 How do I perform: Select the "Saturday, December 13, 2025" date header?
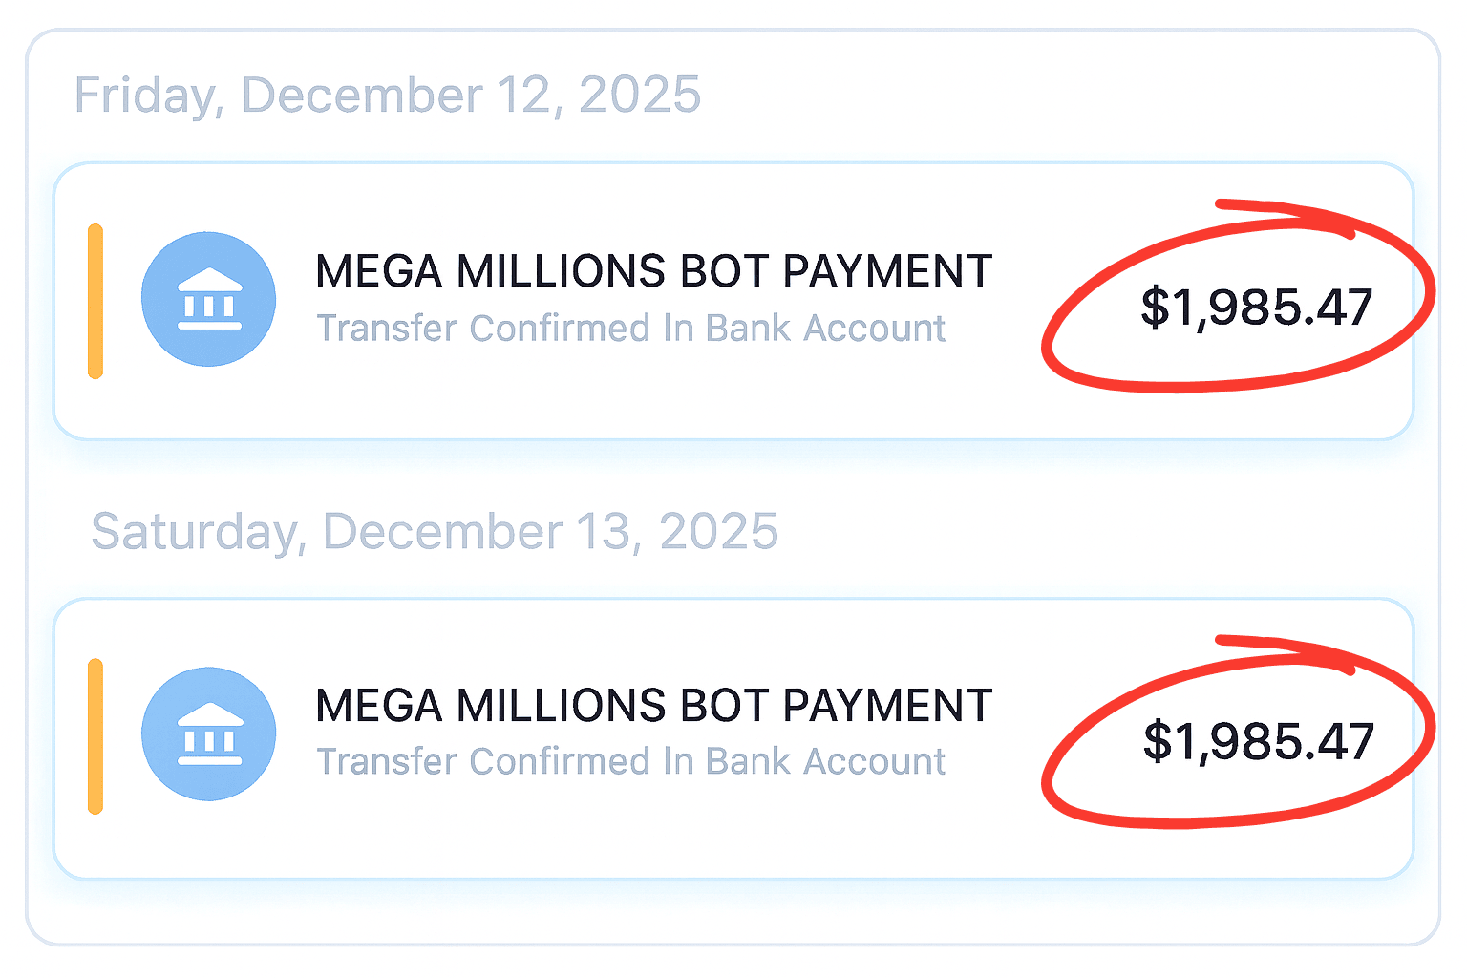coord(435,531)
